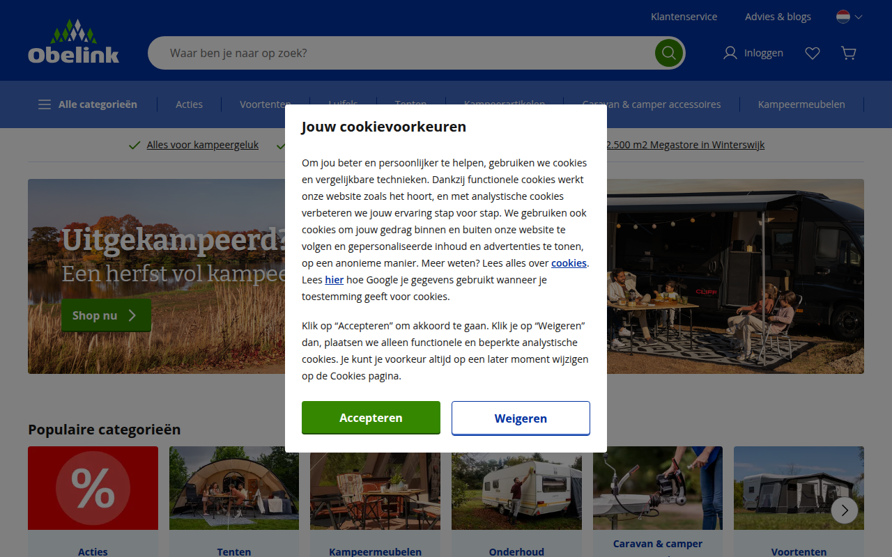Open the Kampeermeubelen navigation item

click(x=801, y=104)
